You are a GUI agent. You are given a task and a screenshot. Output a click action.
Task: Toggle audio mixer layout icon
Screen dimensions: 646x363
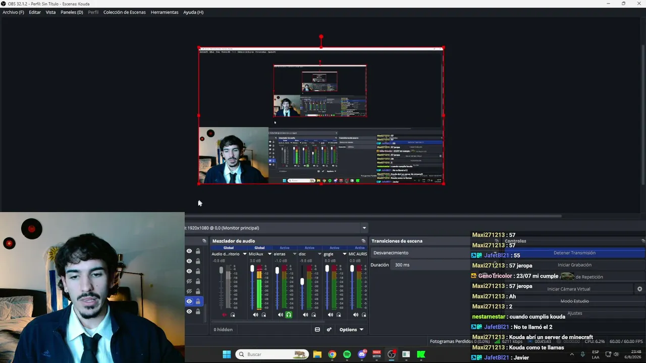pyautogui.click(x=317, y=330)
